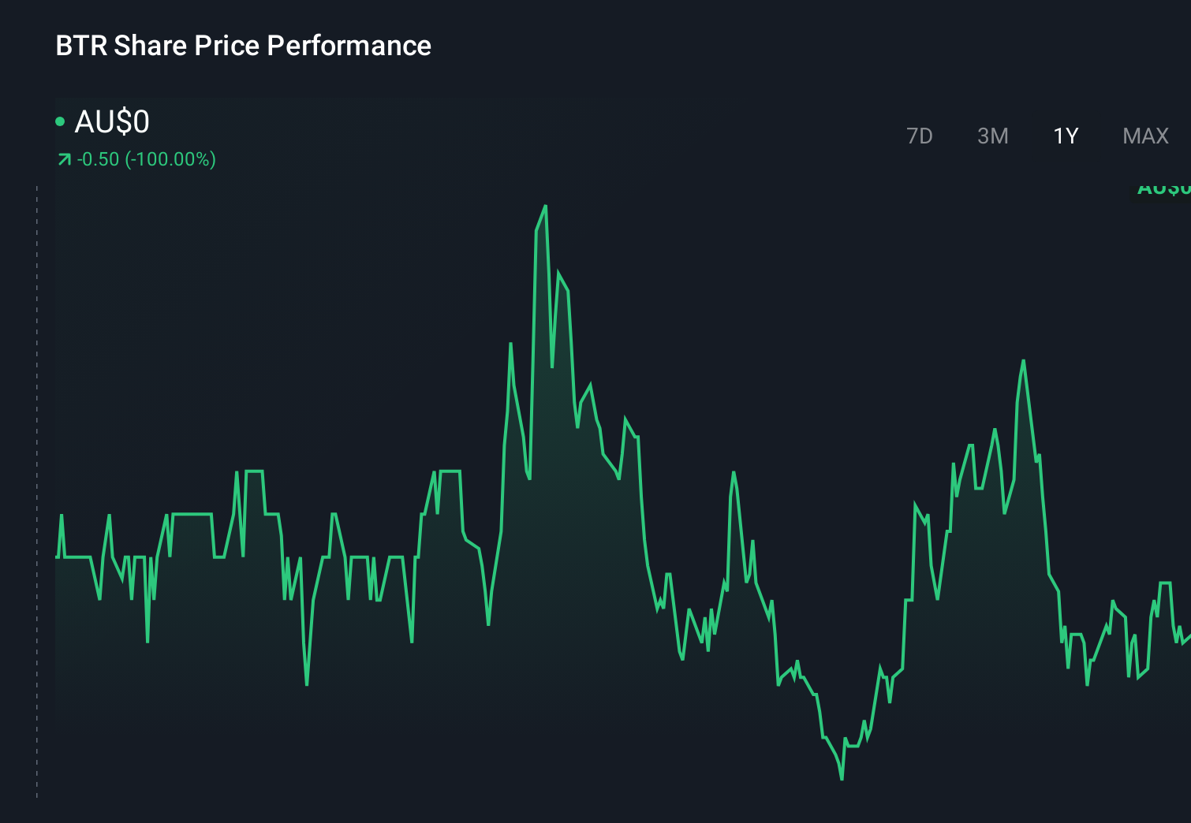This screenshot has height=823, width=1191.
Task: Click the green trend arrow icon
Action: (x=64, y=158)
